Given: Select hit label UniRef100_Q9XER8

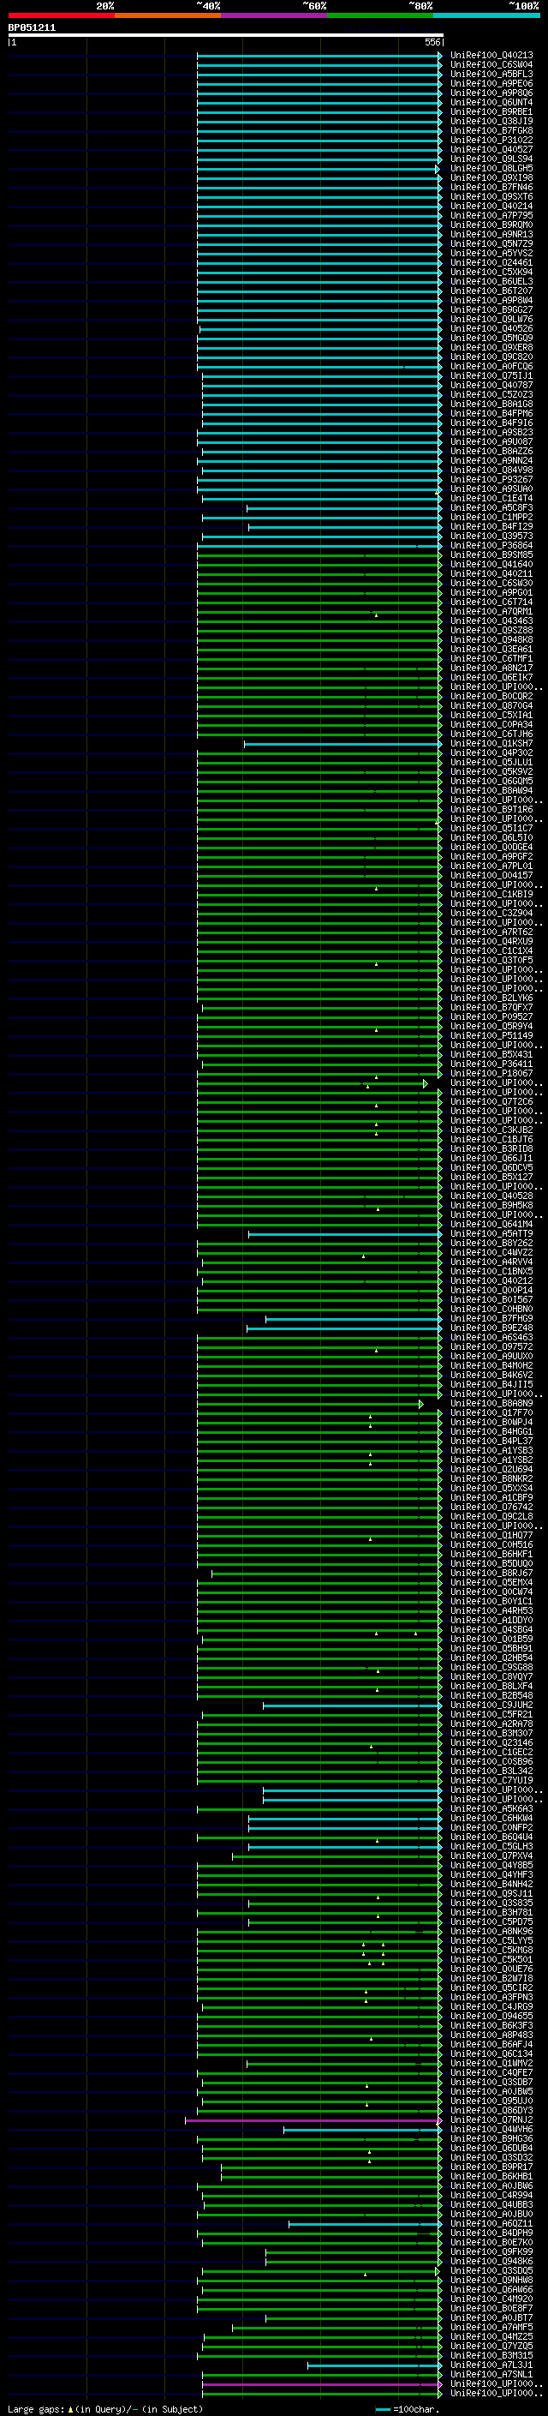Looking at the screenshot, I should coord(491,347).
